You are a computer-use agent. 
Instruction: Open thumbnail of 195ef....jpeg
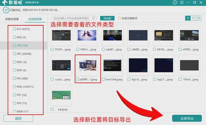[x=189, y=65]
